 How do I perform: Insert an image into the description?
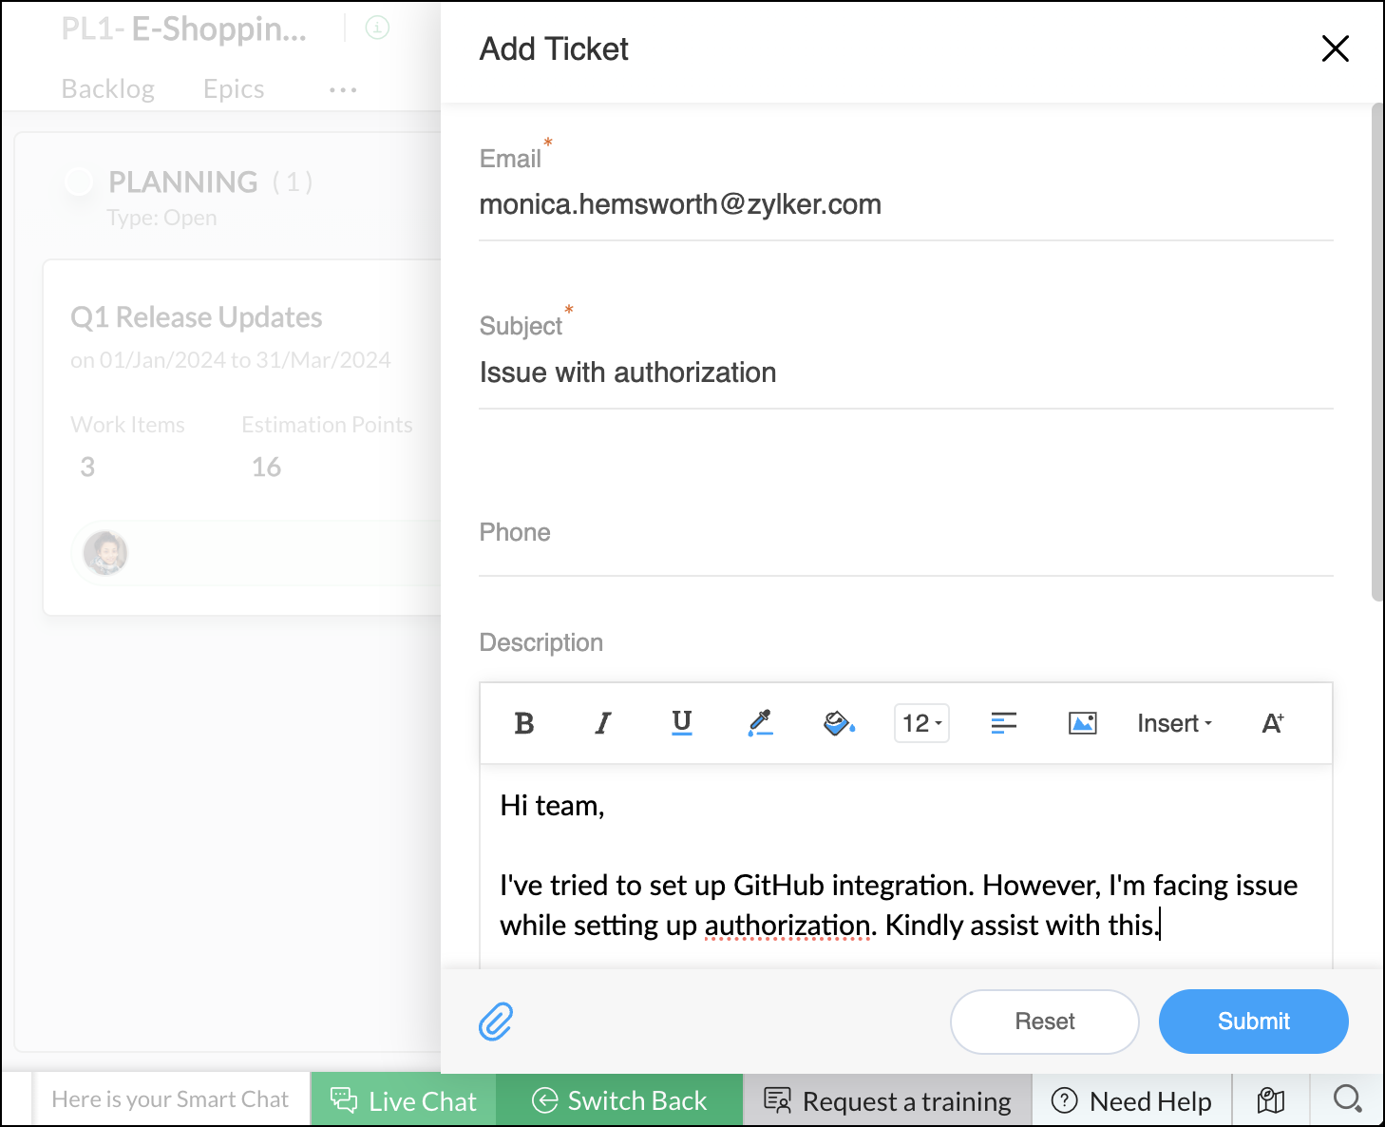tap(1083, 723)
